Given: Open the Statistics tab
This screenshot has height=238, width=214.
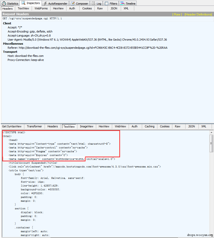Looking at the screenshot, I should tap(10, 3).
